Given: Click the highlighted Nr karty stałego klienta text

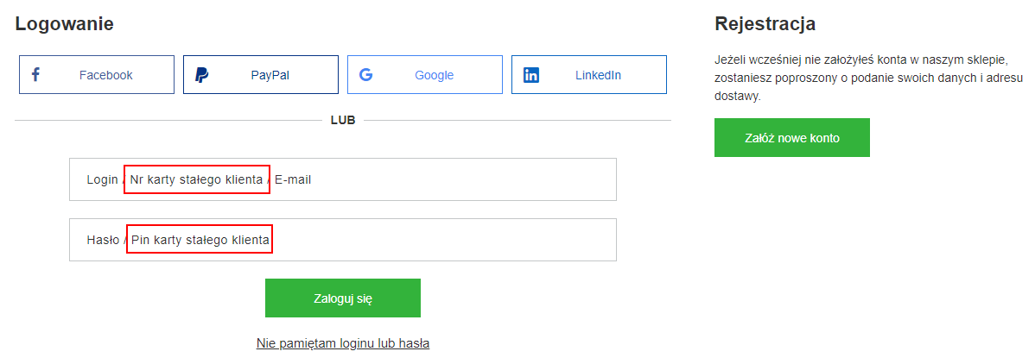Looking at the screenshot, I should pyautogui.click(x=197, y=179).
